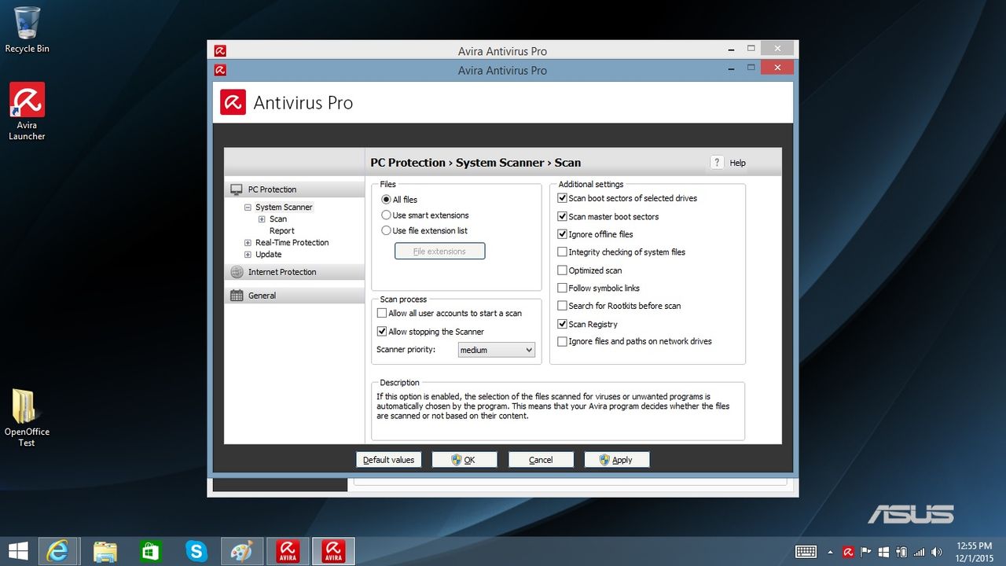Click the Cancel button
The width and height of the screenshot is (1006, 566).
[x=541, y=460]
